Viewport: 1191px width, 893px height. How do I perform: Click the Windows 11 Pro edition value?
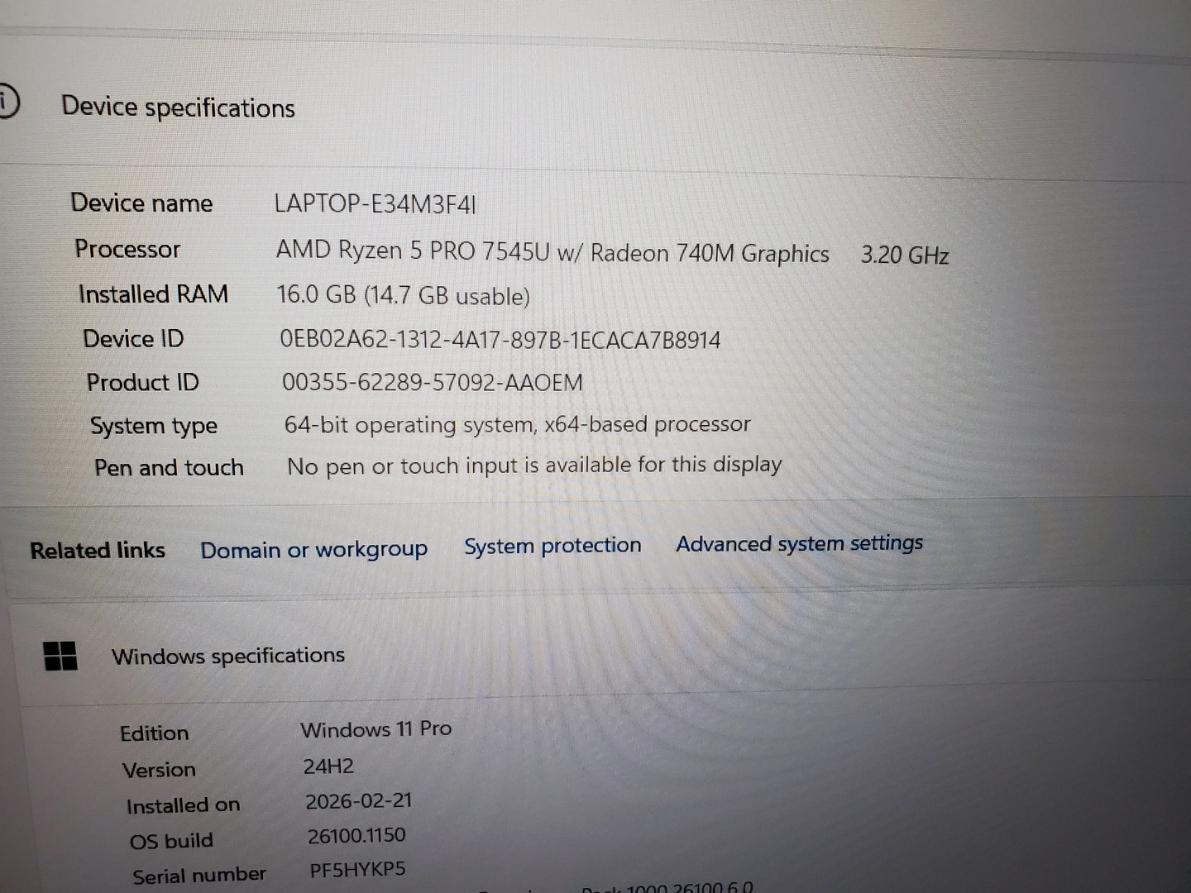pyautogui.click(x=375, y=729)
